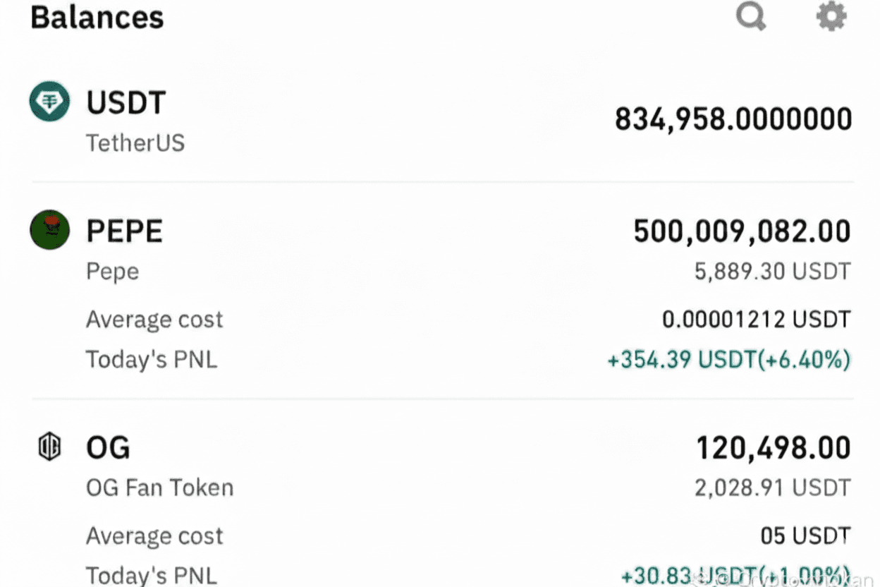Click the OG Fan Token subtitle
The height and width of the screenshot is (587, 880).
click(159, 488)
